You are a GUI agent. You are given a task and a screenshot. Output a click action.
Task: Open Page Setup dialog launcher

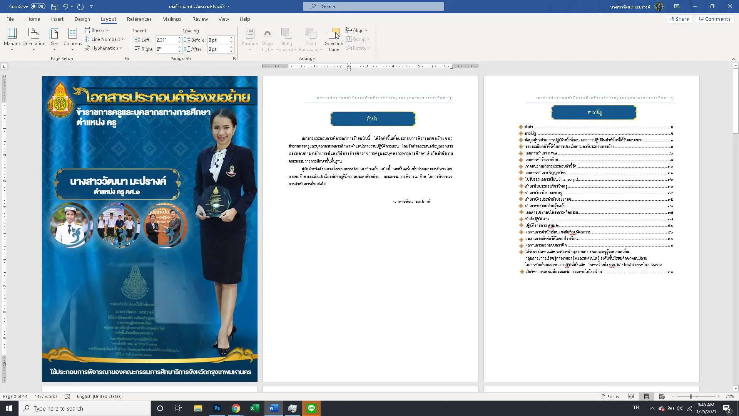click(x=127, y=59)
